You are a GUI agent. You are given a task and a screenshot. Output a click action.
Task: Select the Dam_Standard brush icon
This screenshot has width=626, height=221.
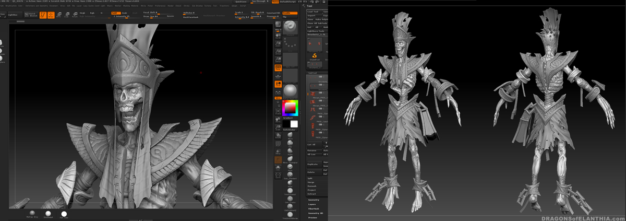click(x=290, y=175)
